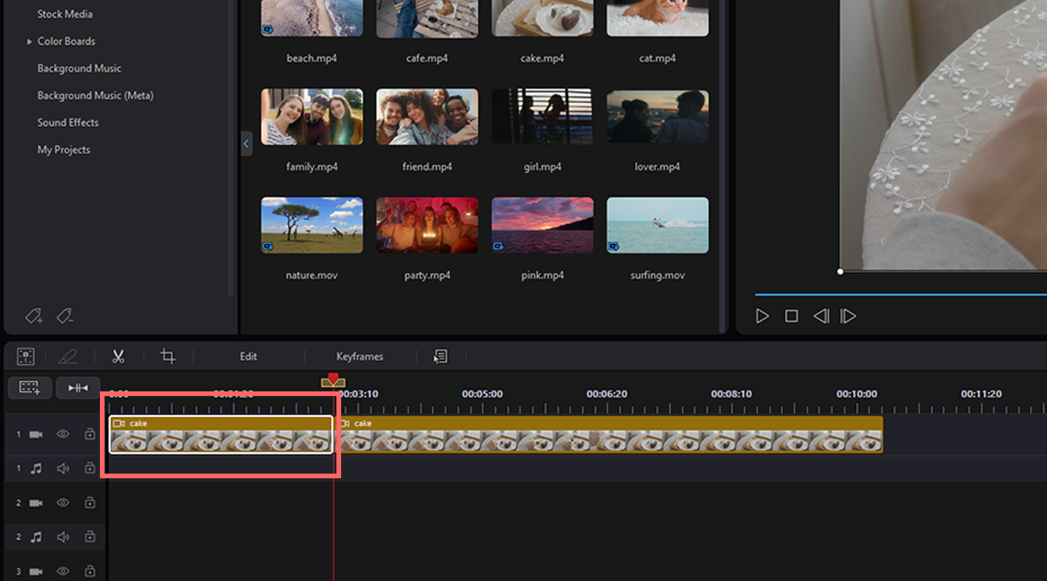Step to the next frame
The height and width of the screenshot is (581, 1047).
click(848, 316)
